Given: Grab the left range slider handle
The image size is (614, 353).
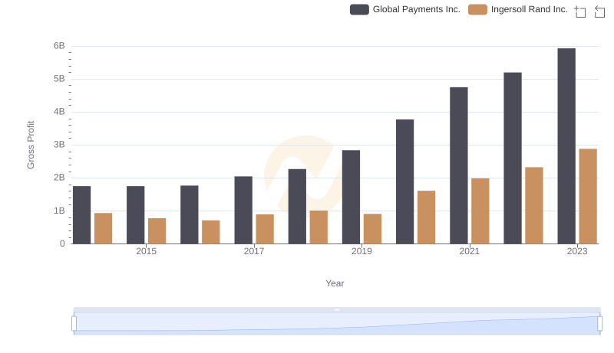Looking at the screenshot, I should tap(74, 324).
